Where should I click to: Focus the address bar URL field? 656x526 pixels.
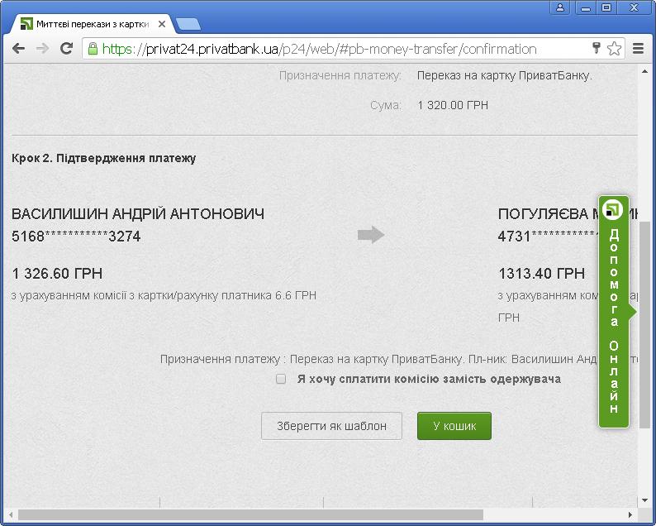(x=330, y=49)
